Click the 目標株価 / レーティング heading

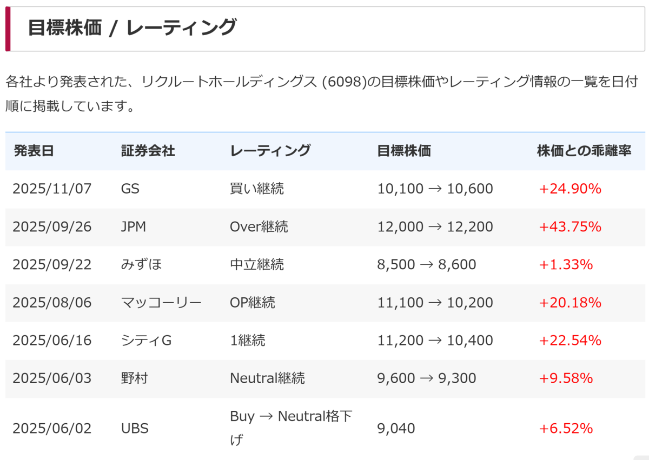pyautogui.click(x=132, y=27)
